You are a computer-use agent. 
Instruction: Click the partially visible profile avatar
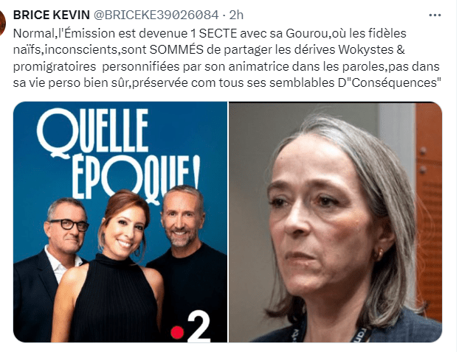point(3,24)
